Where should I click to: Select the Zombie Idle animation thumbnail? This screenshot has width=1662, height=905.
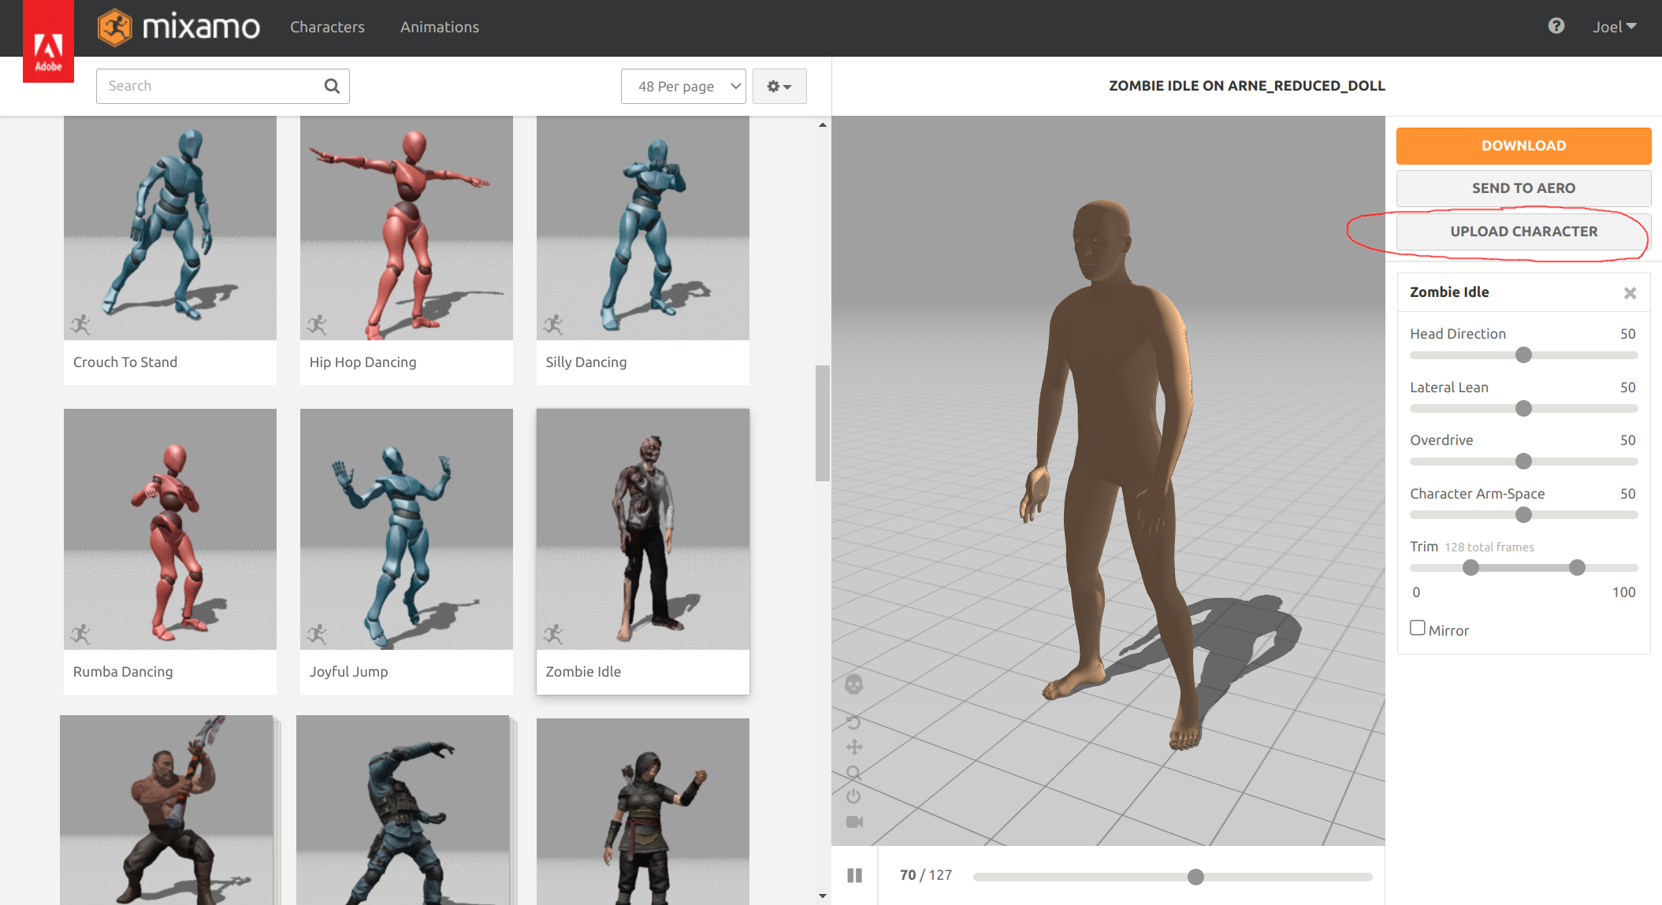[643, 529]
